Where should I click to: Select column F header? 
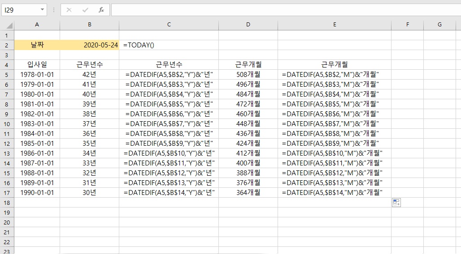pos(408,25)
